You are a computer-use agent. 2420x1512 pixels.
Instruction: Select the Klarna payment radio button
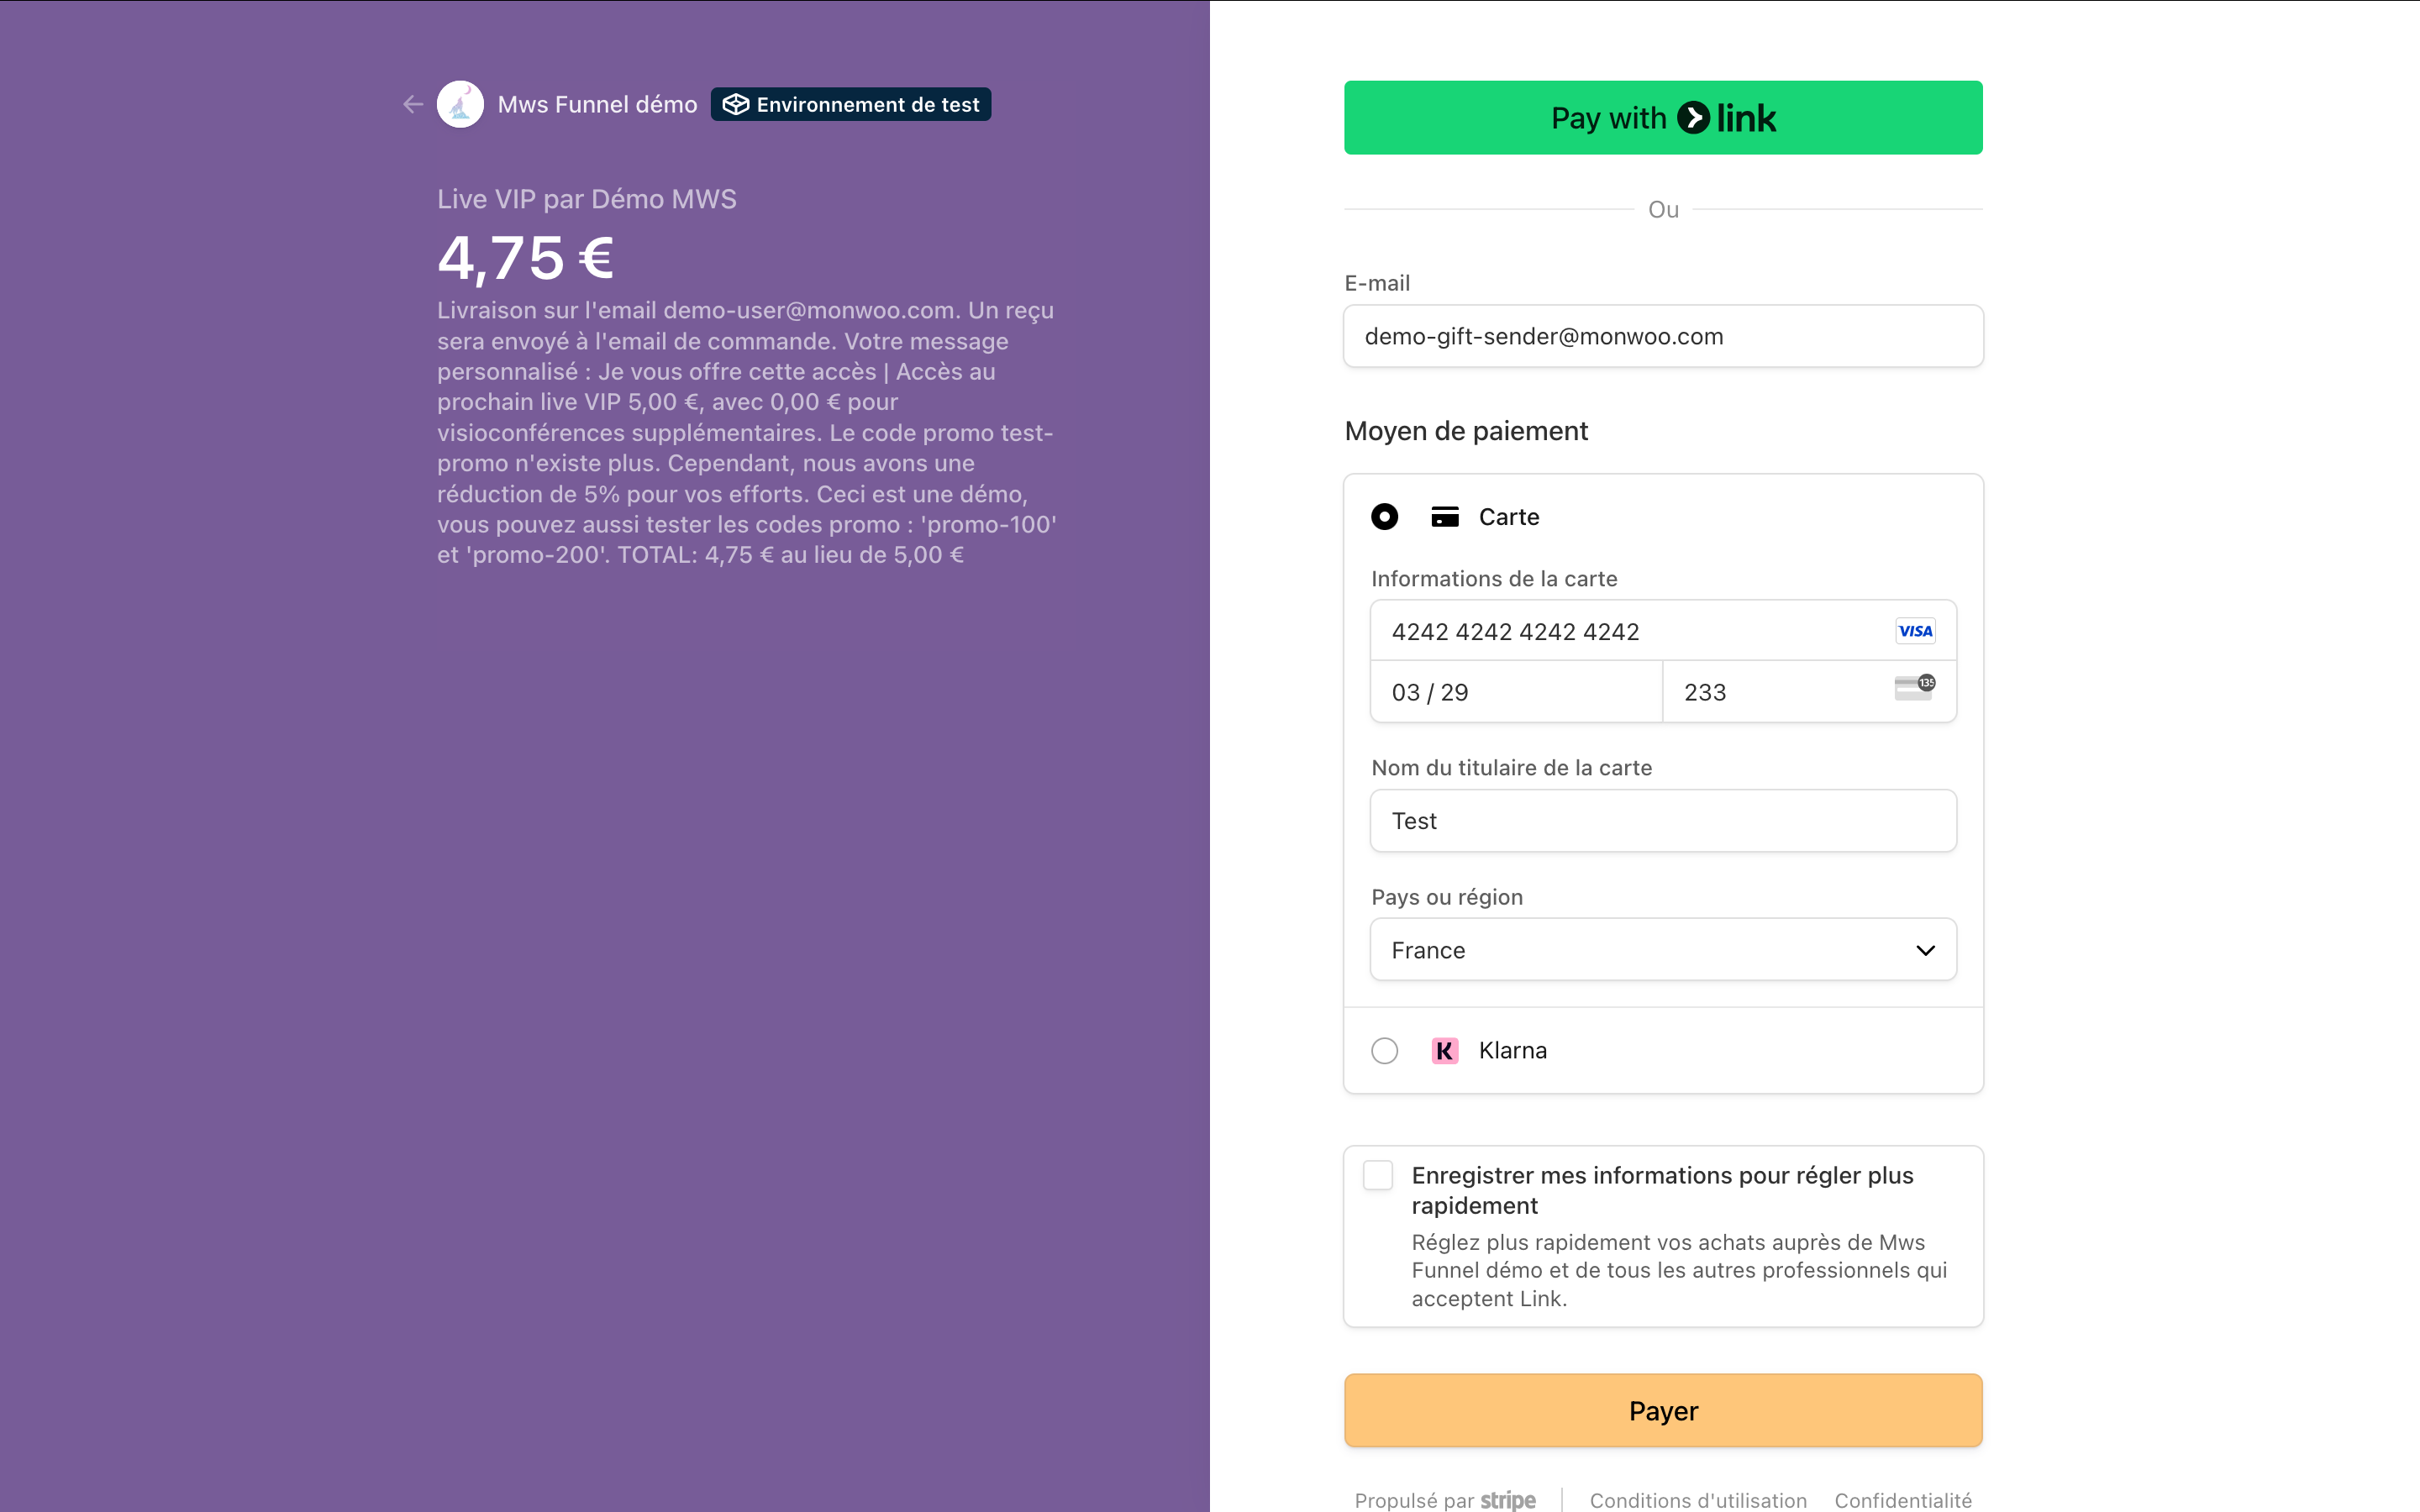pyautogui.click(x=1384, y=1051)
